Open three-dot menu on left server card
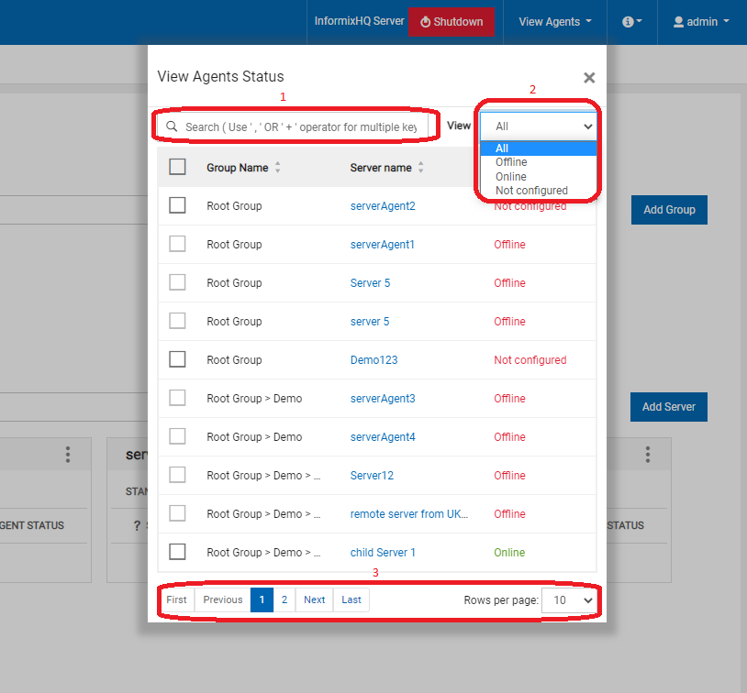Image resolution: width=747 pixels, height=693 pixels. (67, 455)
